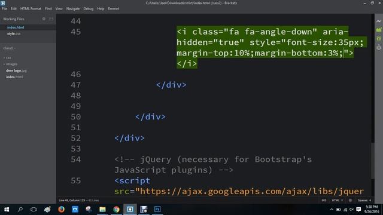Open Live Preview lightning icon
Screen dimensions: 383x215
click(379, 21)
